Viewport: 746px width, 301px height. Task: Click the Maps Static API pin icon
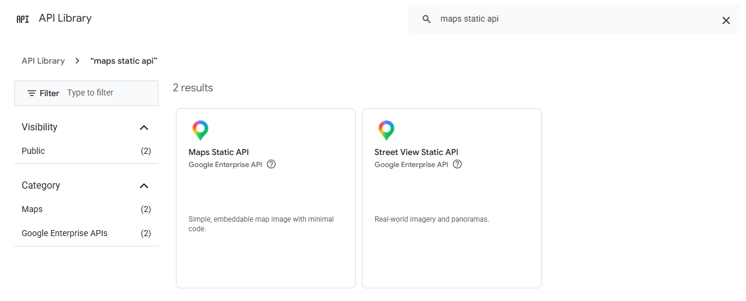[x=200, y=130]
